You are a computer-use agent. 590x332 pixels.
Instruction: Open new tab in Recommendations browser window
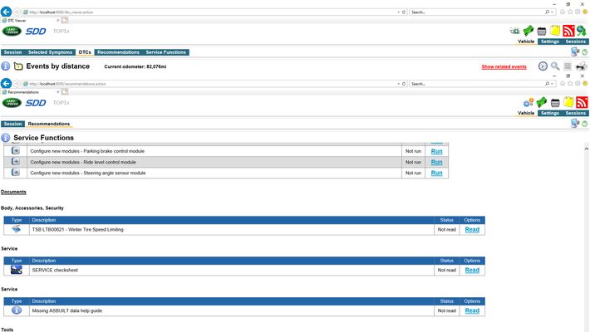coord(65,92)
